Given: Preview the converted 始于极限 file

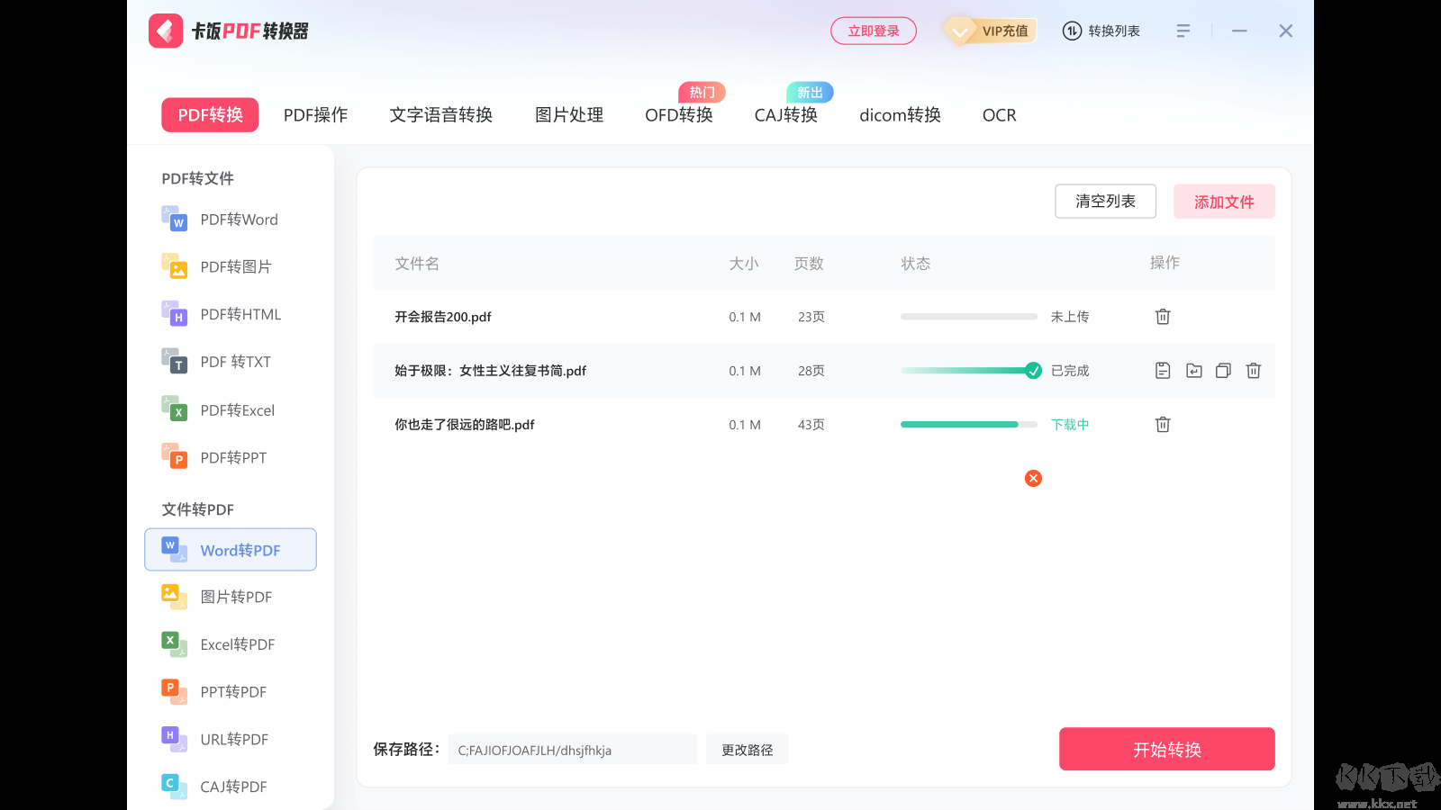Looking at the screenshot, I should tap(1163, 370).
